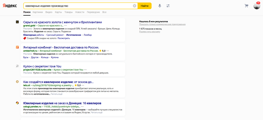The height and width of the screenshot is (120, 263).
Task: Switch to the Товары tab
Action: click(69, 12)
